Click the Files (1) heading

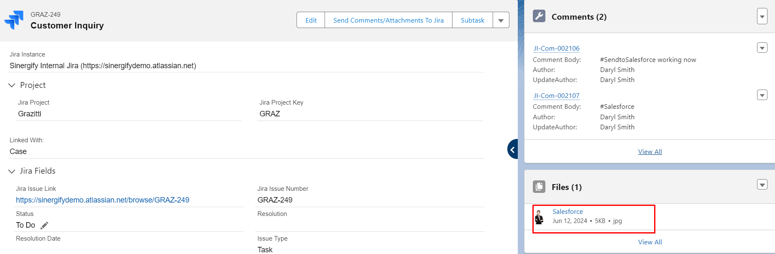click(566, 187)
